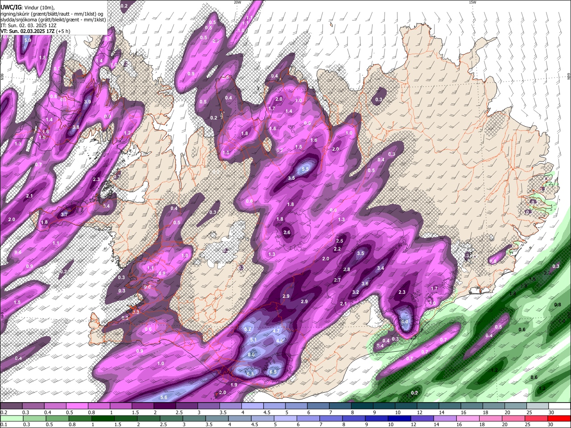This screenshot has height=428, width=571.
Task: Click the 'UWC/IG' title text
Action: click(11, 7)
